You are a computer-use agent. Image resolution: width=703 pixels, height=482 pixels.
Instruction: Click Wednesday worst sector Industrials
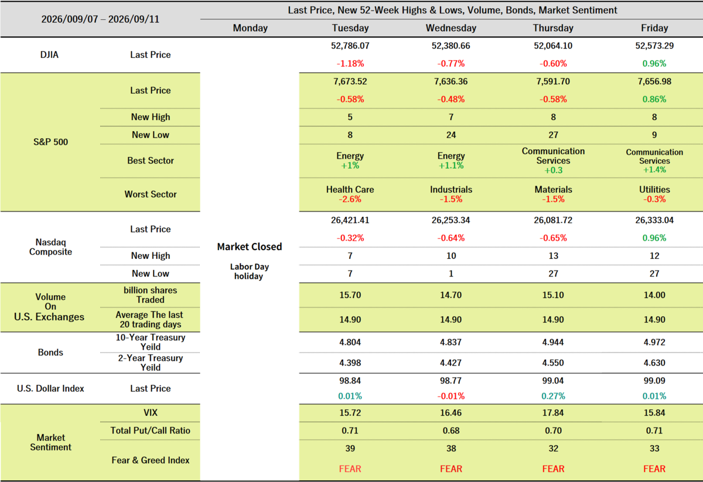451,190
